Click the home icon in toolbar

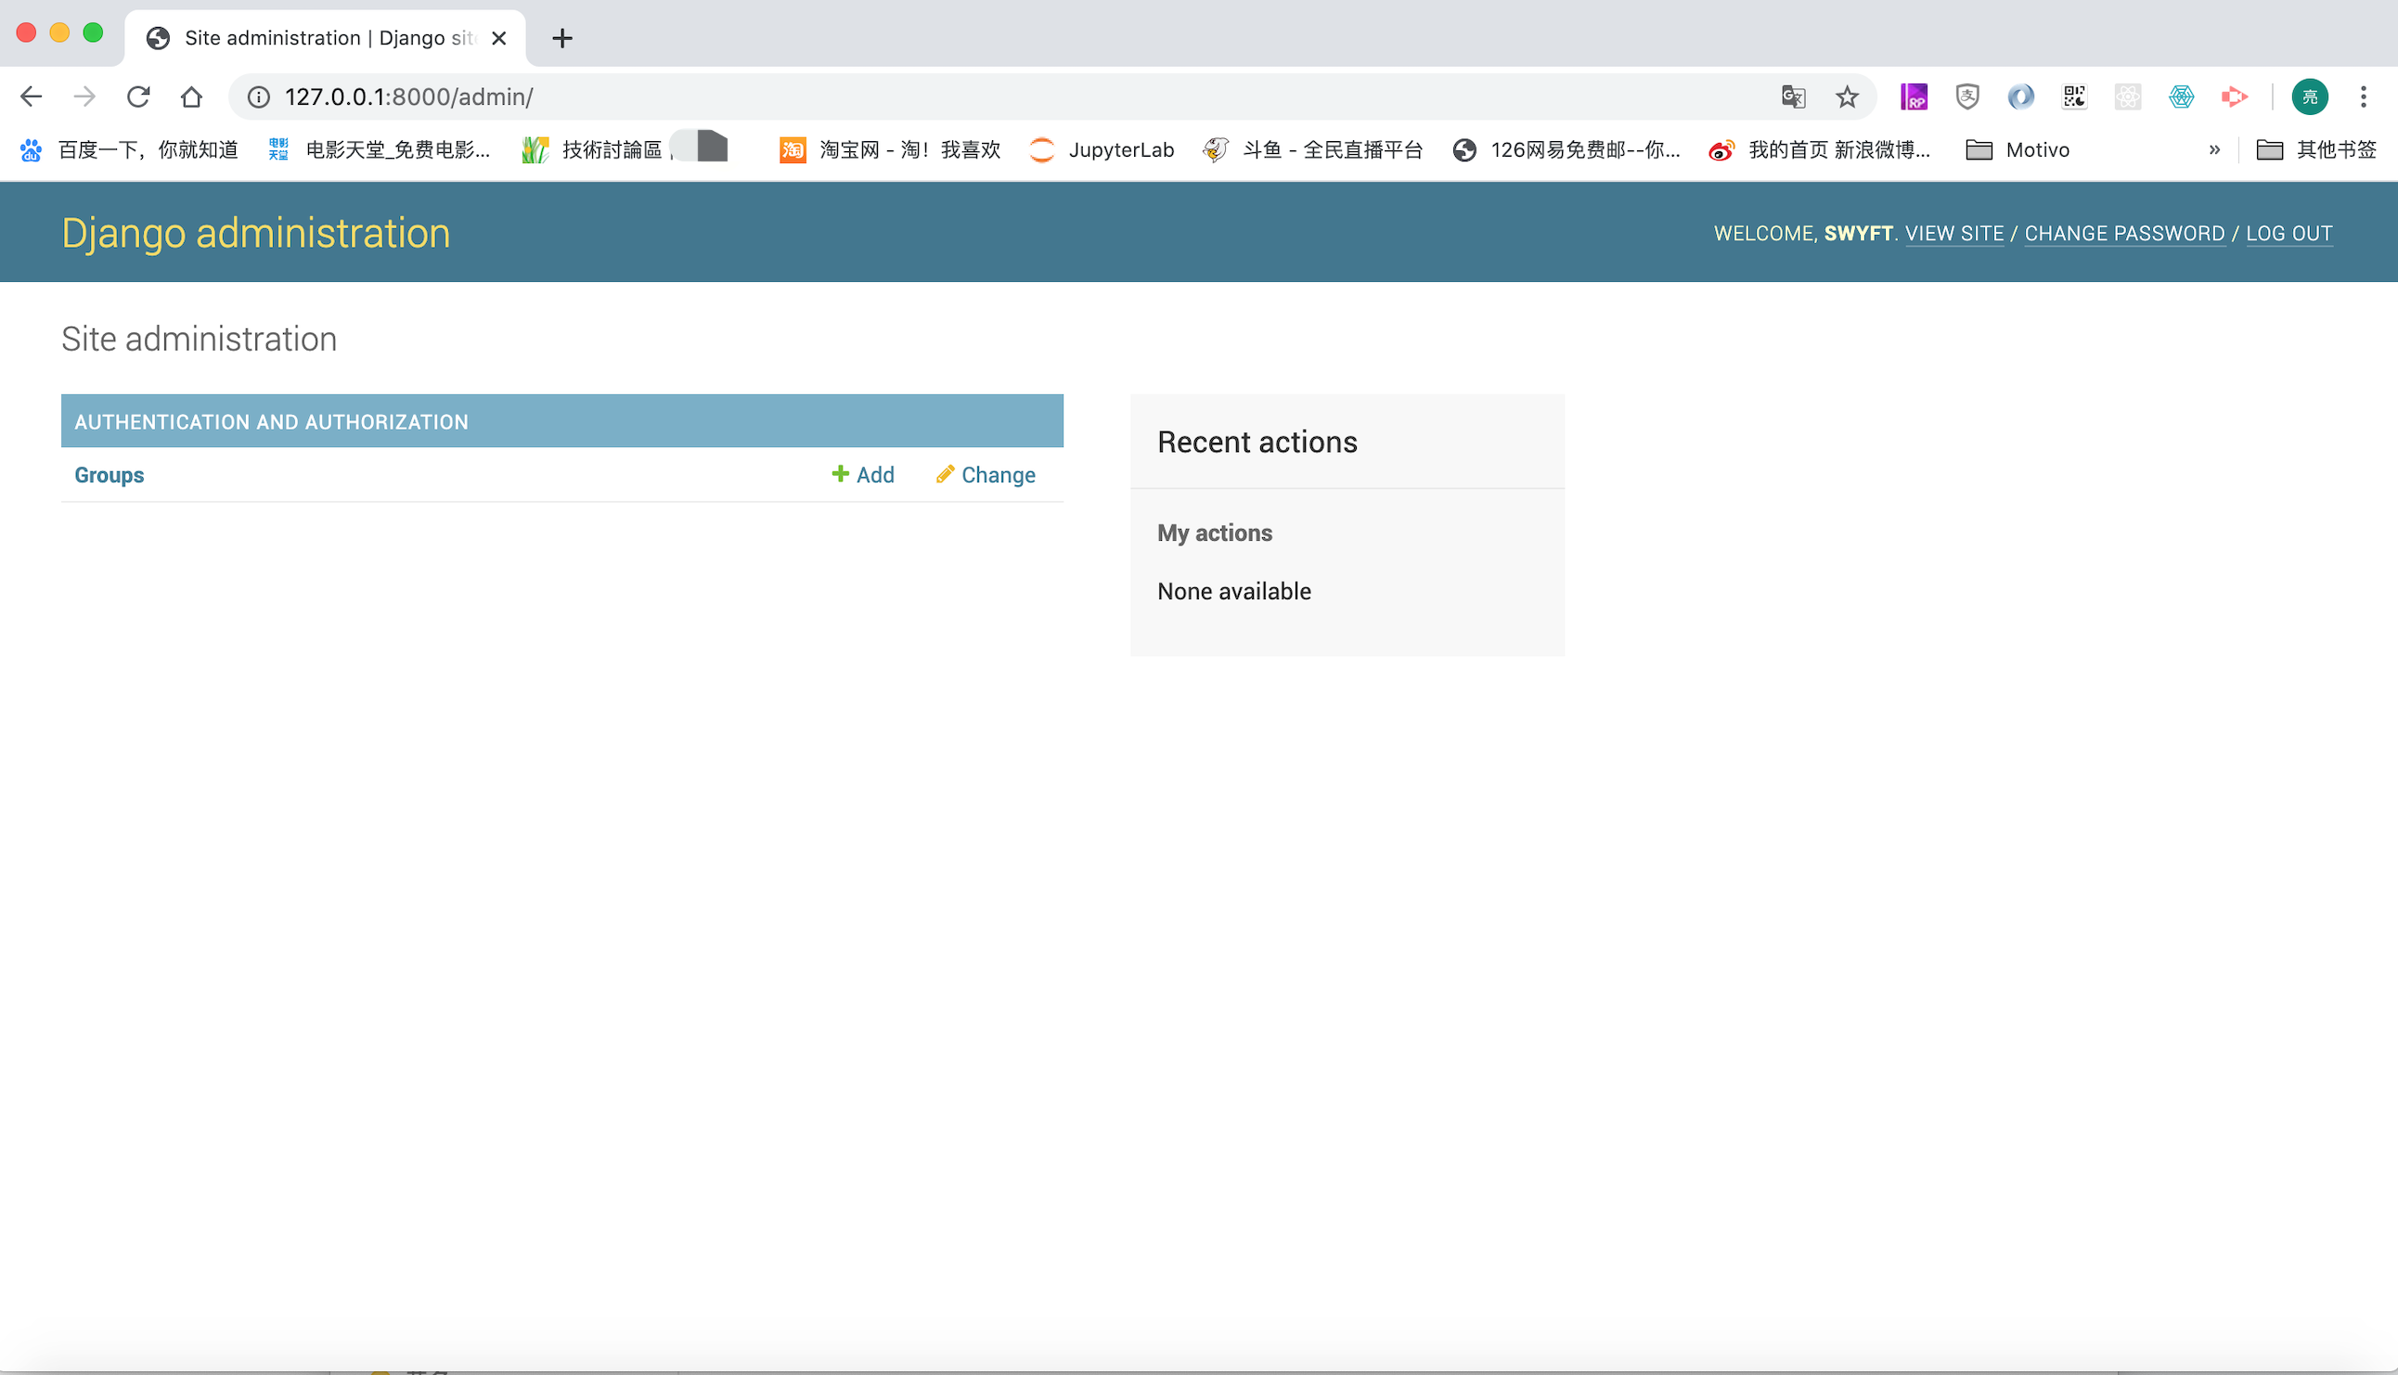[192, 96]
